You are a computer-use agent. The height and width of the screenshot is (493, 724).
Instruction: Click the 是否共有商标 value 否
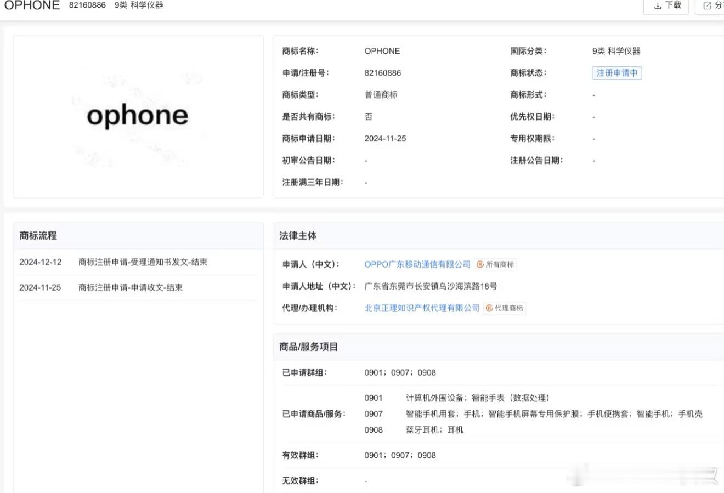[369, 117]
